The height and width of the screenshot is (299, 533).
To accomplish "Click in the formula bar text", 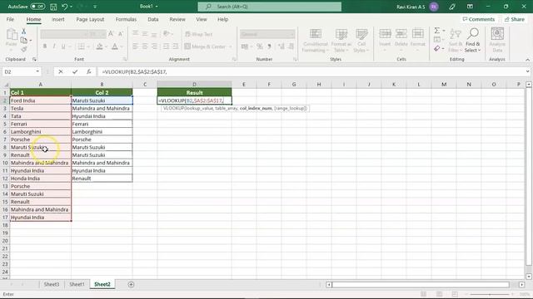I will tap(311, 71).
